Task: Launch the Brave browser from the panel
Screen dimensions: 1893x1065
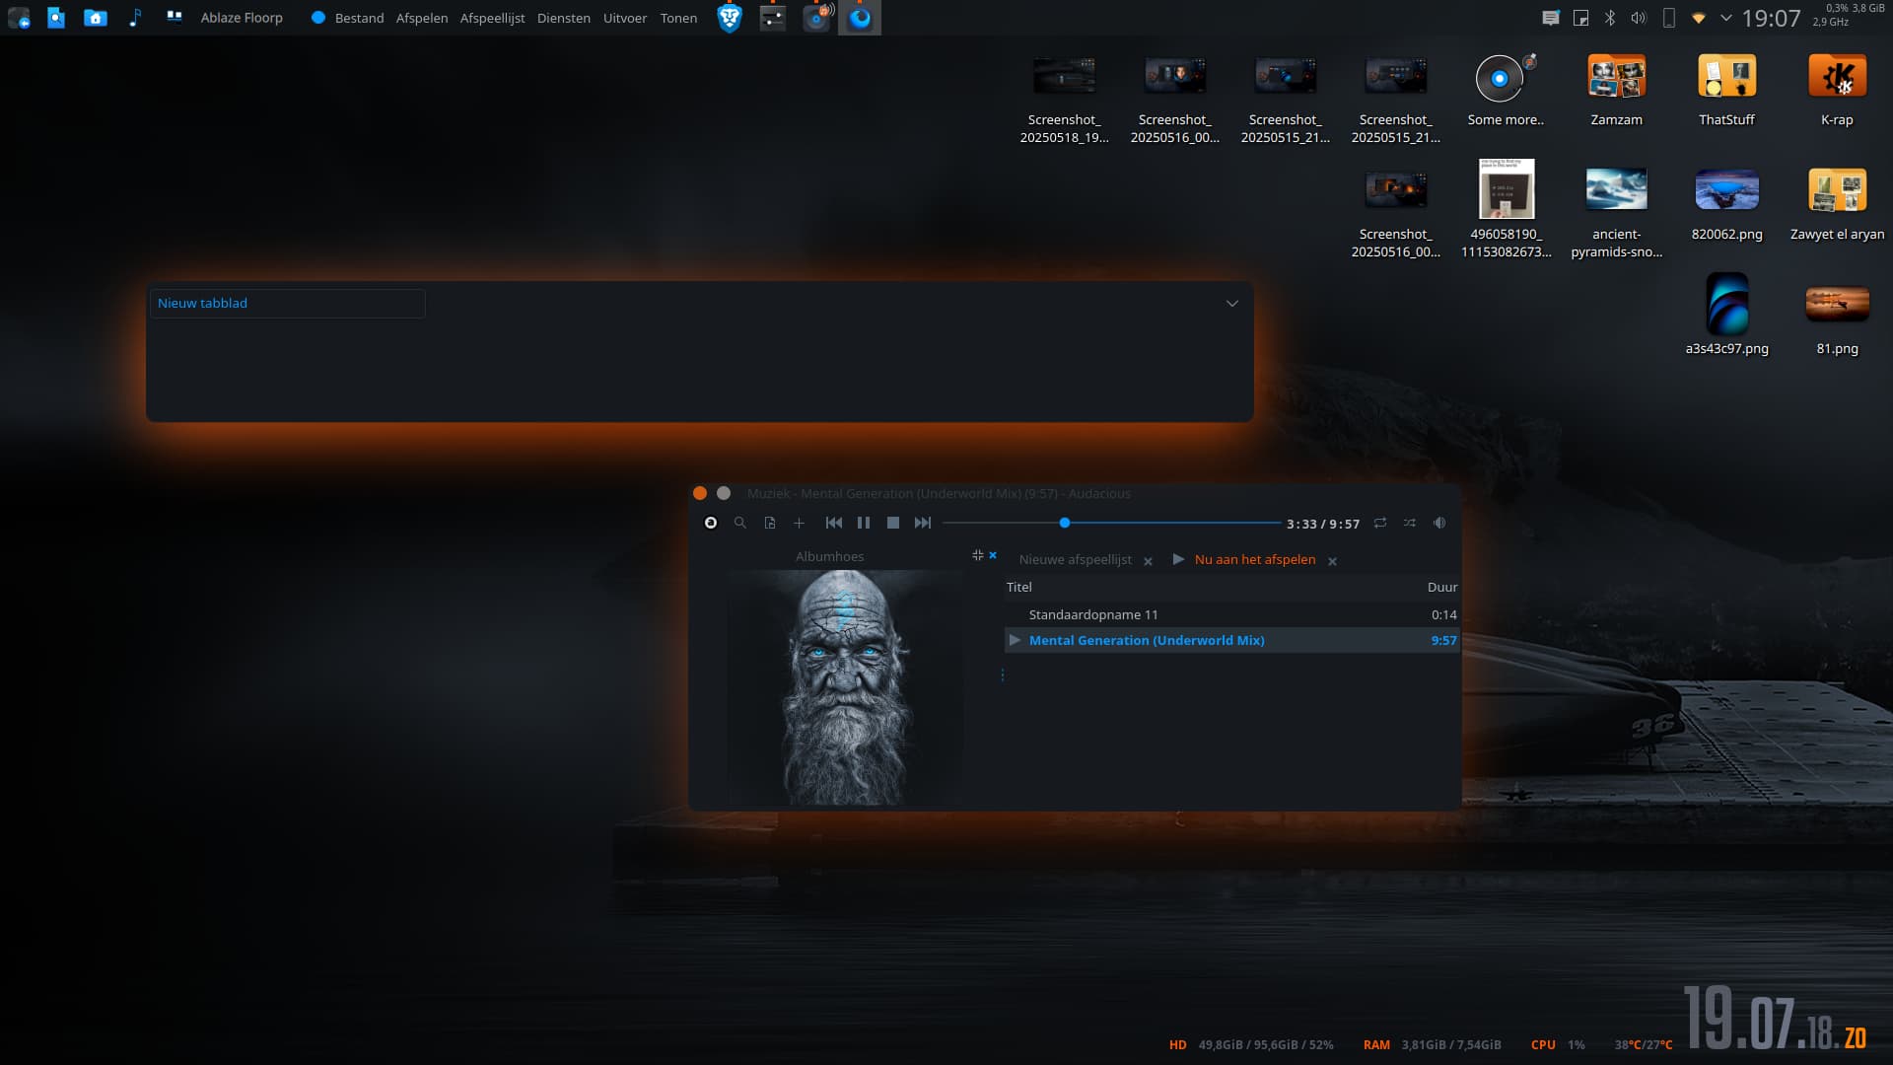Action: 730,18
